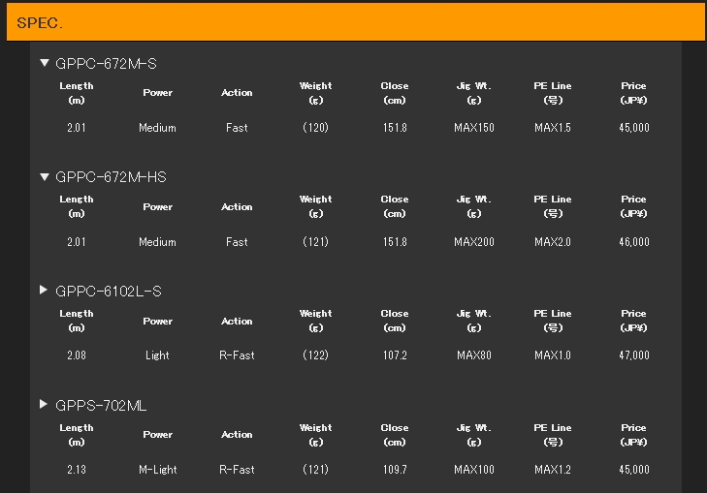Screen dimensions: 707x493
Task: Click the Length (m) header under GPPC-672M-S
Action: click(77, 93)
